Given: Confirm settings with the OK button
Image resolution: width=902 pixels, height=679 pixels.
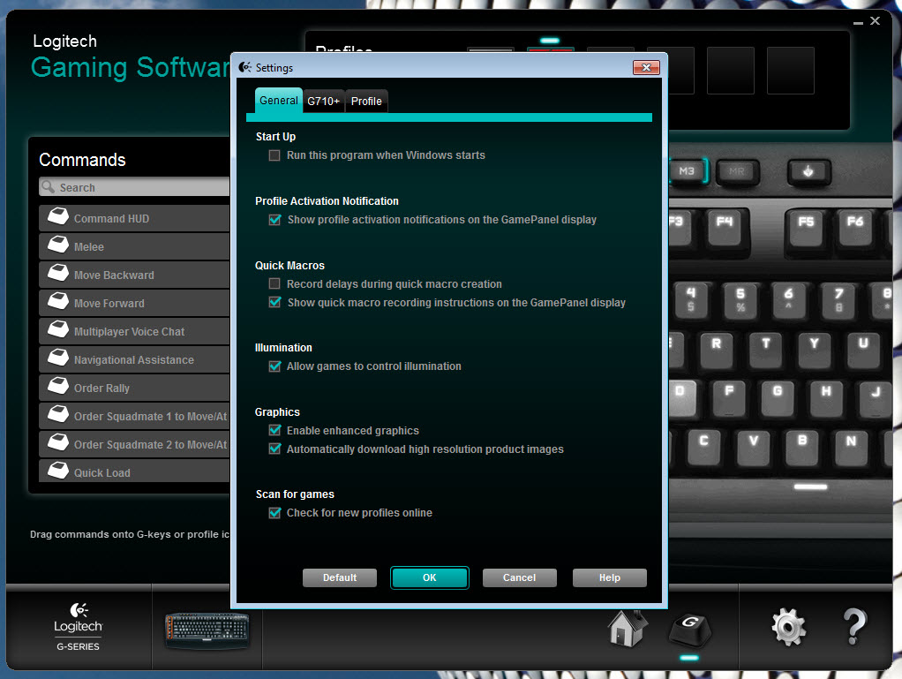Looking at the screenshot, I should tap(430, 577).
